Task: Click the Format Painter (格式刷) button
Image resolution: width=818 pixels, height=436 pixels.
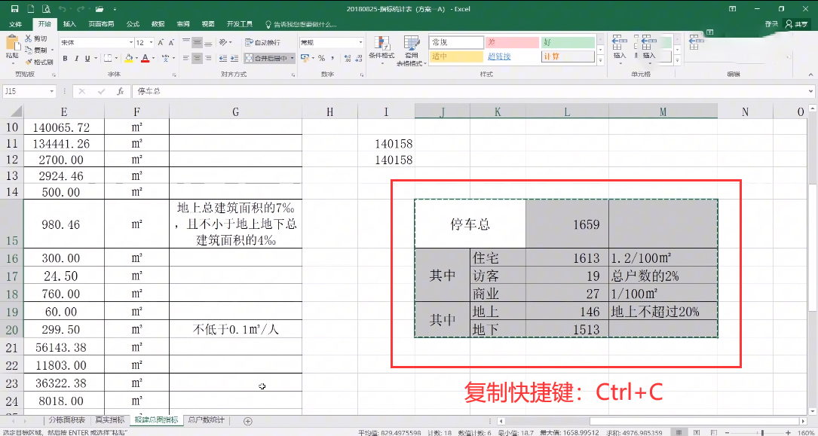Action: click(38, 62)
